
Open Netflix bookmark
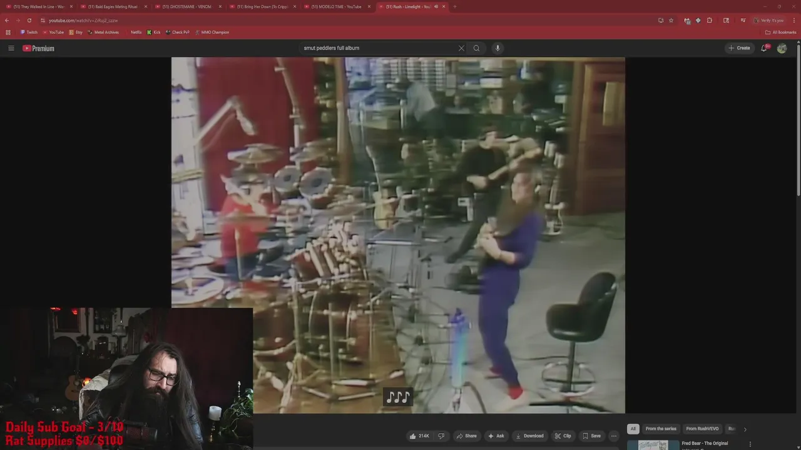point(133,32)
